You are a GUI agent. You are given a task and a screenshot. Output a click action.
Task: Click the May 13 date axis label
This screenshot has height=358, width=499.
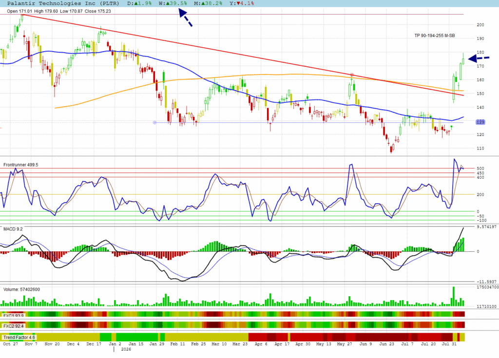pyautogui.click(x=324, y=344)
